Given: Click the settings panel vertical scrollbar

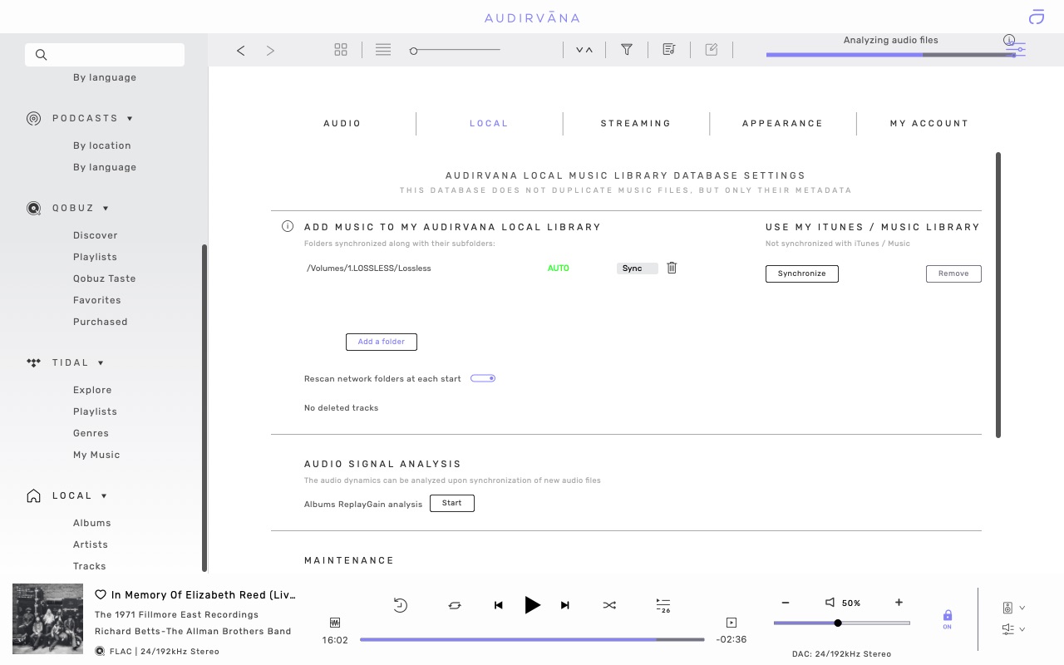Looking at the screenshot, I should point(998,295).
